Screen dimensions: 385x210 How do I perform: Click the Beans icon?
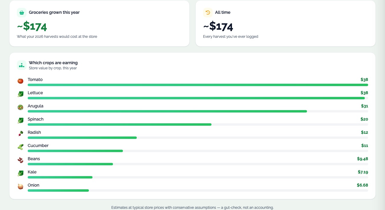click(x=20, y=160)
